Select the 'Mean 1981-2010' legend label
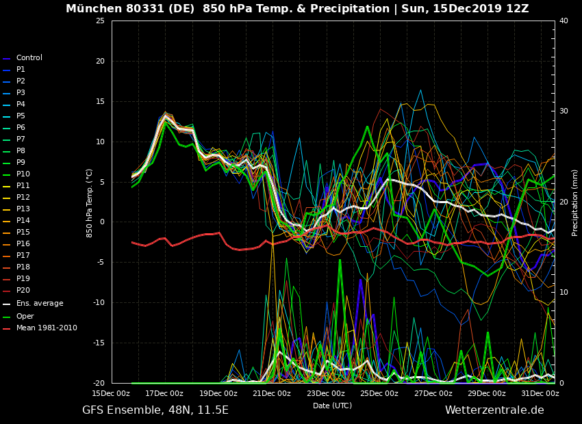The width and height of the screenshot is (582, 424). click(47, 328)
